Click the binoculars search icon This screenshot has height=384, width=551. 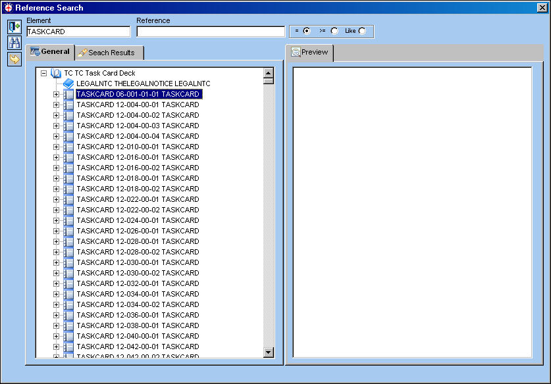click(14, 43)
